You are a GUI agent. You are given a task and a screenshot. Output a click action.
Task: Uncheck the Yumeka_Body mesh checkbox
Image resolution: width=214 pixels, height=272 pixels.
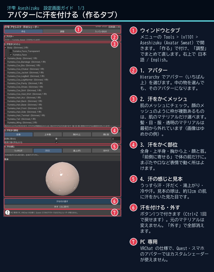tap(6, 58)
